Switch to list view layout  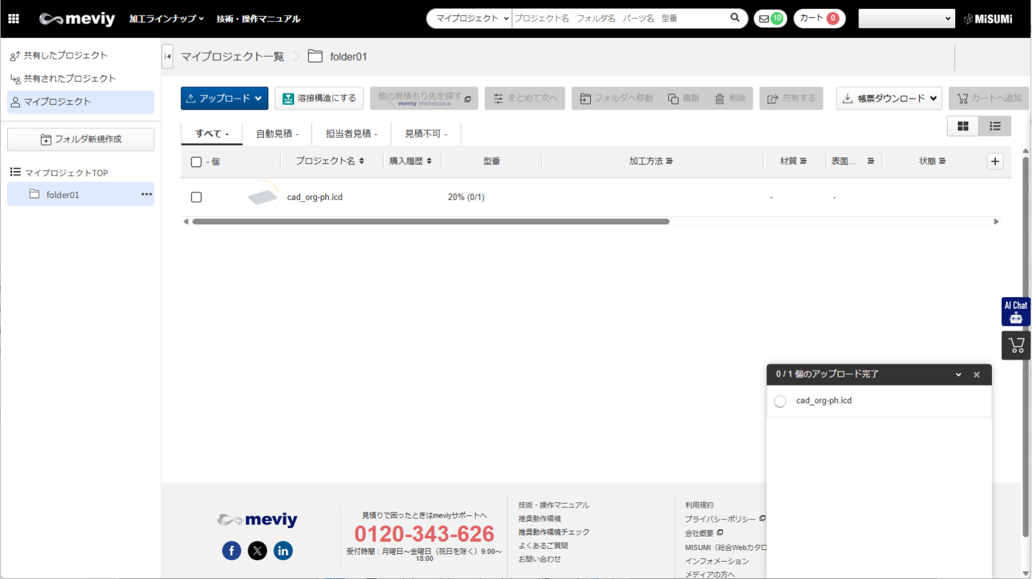(x=995, y=126)
